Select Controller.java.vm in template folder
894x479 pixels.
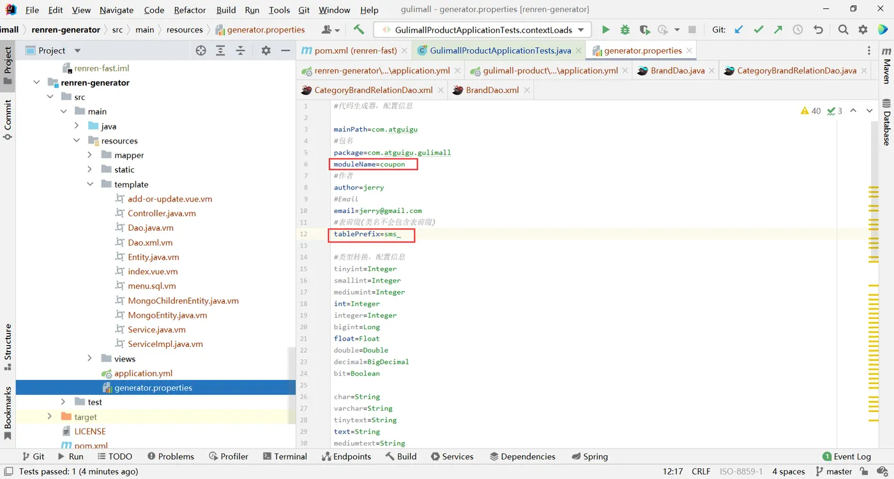(x=162, y=213)
